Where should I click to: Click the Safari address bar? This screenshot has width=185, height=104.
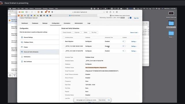pos(80,12)
